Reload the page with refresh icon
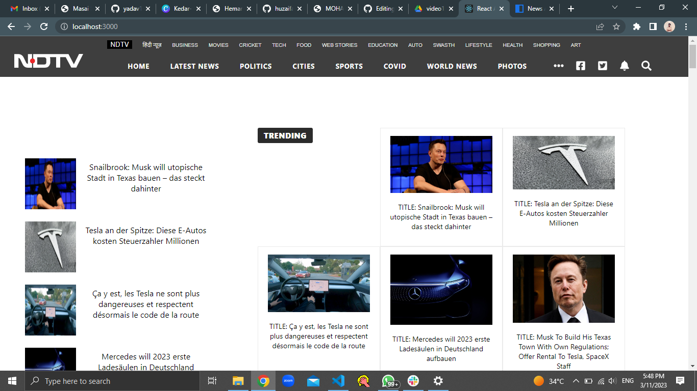 pos(44,26)
